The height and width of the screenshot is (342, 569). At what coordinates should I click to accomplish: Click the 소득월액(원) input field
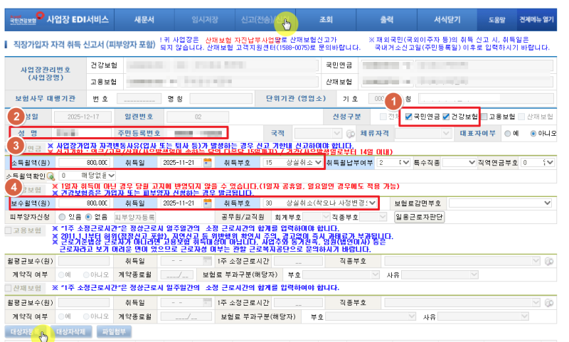point(83,163)
